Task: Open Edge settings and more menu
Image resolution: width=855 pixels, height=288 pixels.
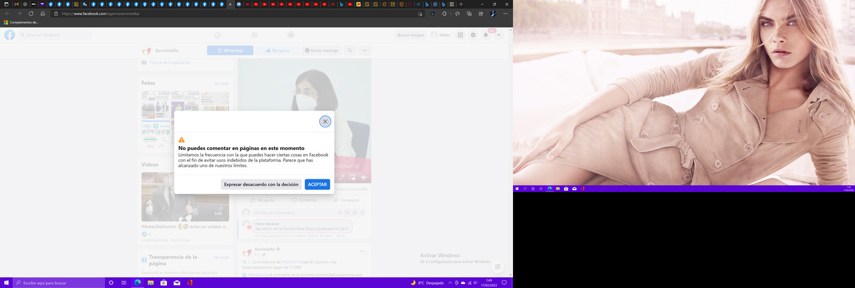Action: click(506, 13)
